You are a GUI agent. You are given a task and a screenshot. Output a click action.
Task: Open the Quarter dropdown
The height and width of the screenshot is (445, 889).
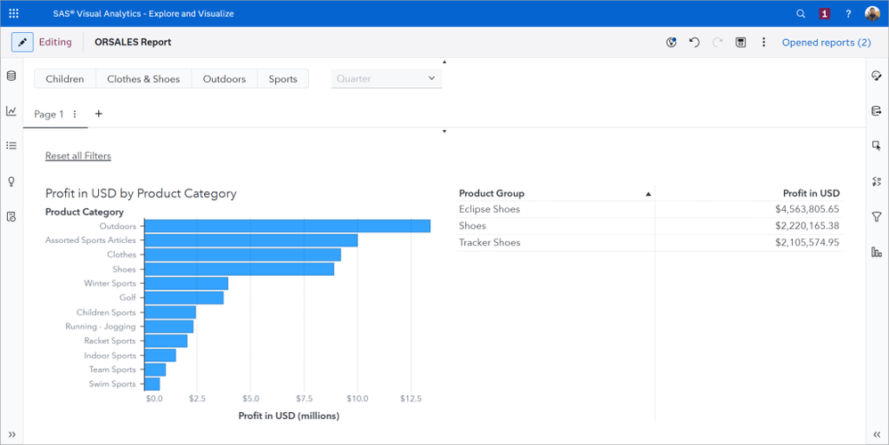pyautogui.click(x=387, y=78)
